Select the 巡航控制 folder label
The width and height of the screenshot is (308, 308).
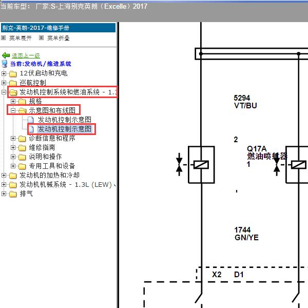tap(33, 83)
